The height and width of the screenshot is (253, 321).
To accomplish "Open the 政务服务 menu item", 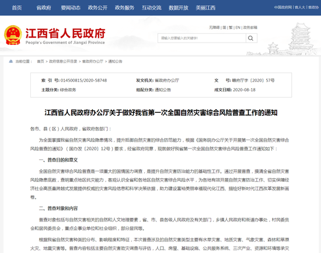I will point(124,8).
